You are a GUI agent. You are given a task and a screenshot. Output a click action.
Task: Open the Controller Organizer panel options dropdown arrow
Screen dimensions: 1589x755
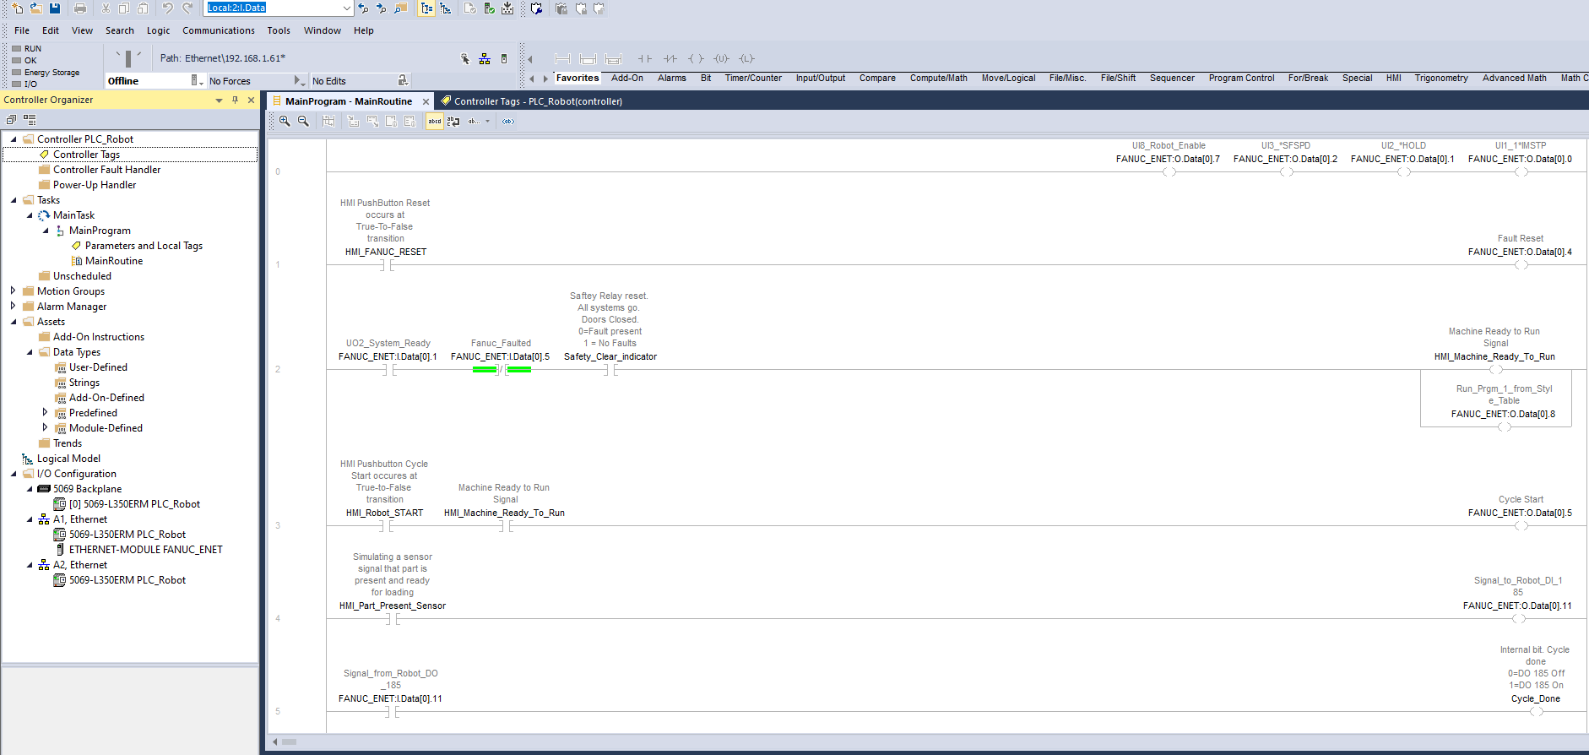(x=219, y=100)
